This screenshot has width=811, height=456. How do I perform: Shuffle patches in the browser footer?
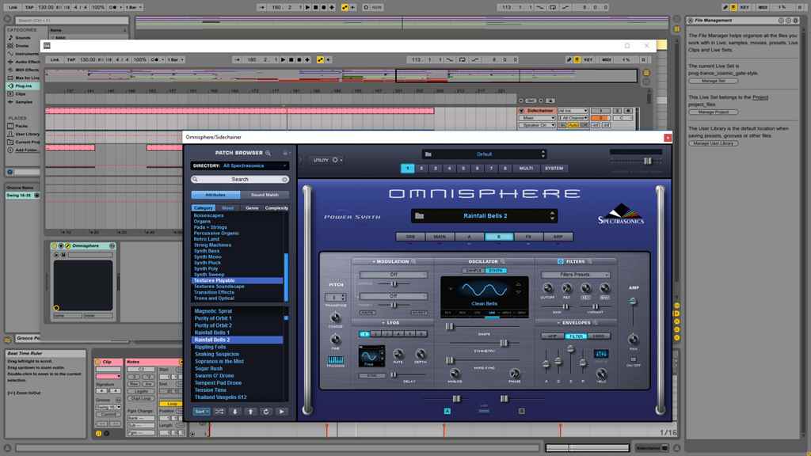pos(219,412)
